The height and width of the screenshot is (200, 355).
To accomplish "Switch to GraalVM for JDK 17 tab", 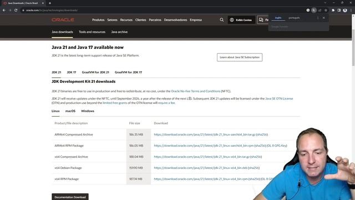I will click(128, 72).
